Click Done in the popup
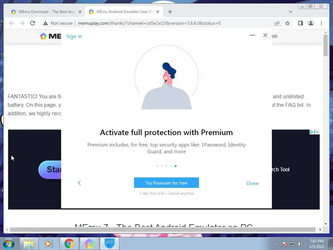Screen dimensions: 333x250 click(252, 183)
